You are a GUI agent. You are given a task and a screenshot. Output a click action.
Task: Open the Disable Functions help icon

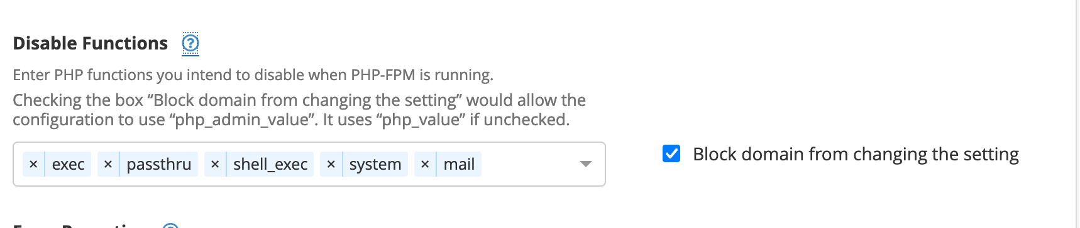point(190,43)
